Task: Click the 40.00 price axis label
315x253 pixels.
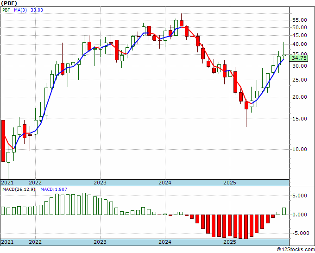Action: point(300,44)
